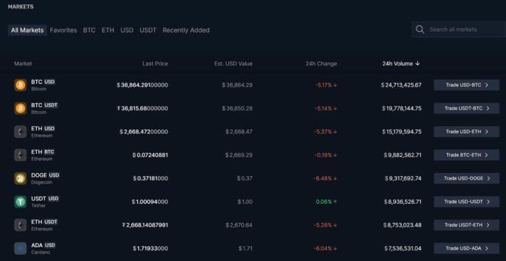Viewport: 506px width, 261px height.
Task: Click the Tether icon in USDT row
Action: tap(20, 202)
